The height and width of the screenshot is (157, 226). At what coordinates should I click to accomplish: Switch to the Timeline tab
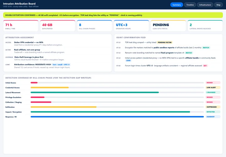[190, 5]
